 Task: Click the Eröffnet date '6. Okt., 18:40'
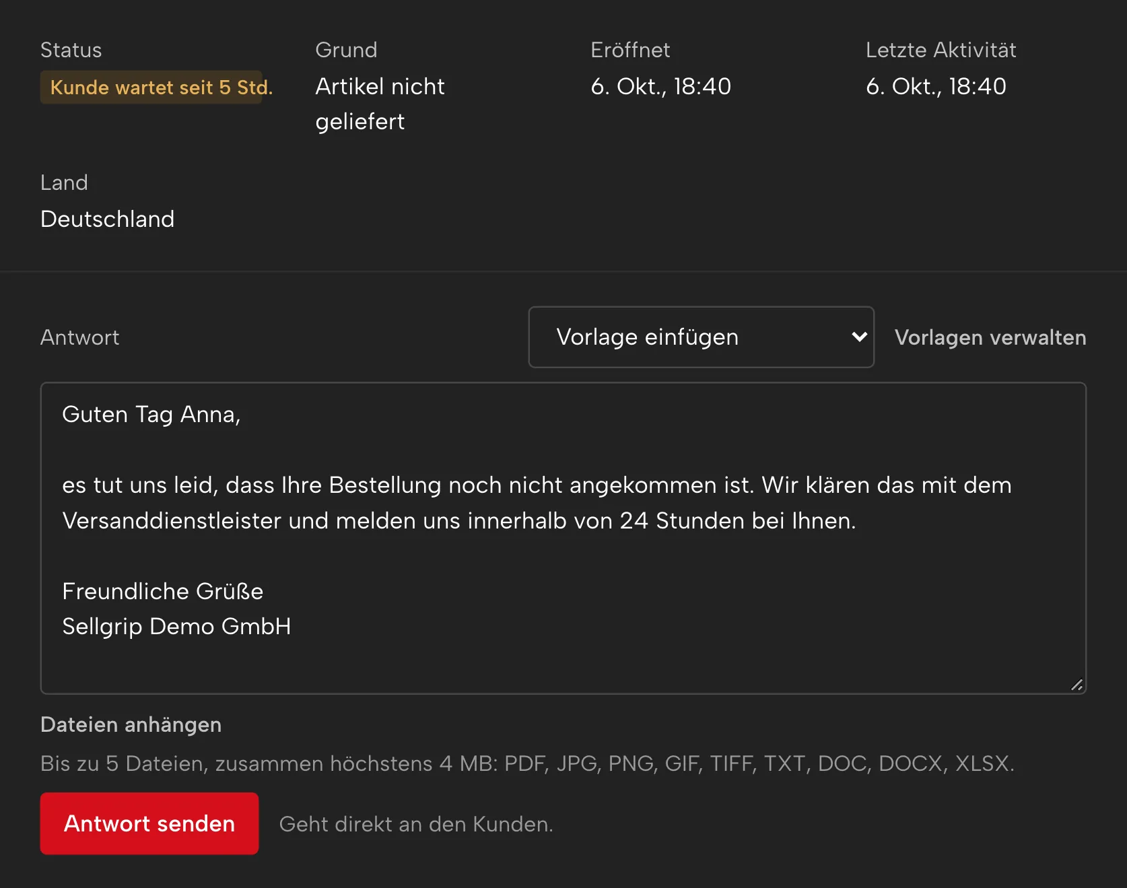tap(660, 86)
